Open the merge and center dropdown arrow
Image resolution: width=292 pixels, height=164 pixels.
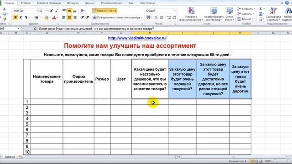142,17
